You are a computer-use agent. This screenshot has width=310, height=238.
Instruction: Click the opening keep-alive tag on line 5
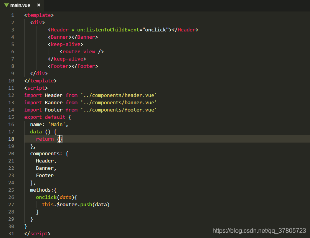[x=66, y=44]
